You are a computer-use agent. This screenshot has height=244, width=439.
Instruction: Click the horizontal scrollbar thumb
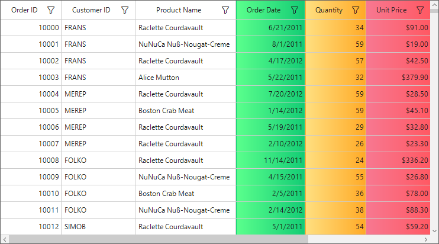click(159, 239)
